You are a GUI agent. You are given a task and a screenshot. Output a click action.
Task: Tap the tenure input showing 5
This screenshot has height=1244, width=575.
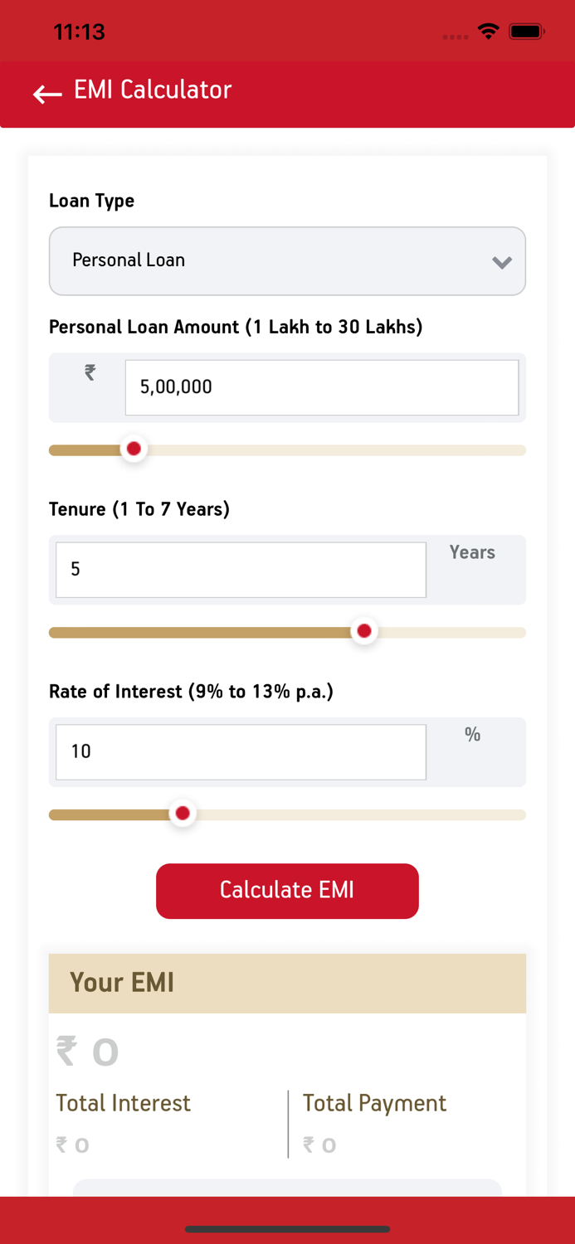(240, 569)
